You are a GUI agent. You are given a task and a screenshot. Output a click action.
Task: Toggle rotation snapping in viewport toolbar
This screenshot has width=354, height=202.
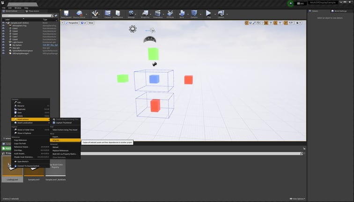click(x=275, y=23)
